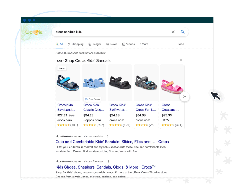The width and height of the screenshot is (235, 188).
Task: Click the (3k+) star rating
Action: pos(172,125)
